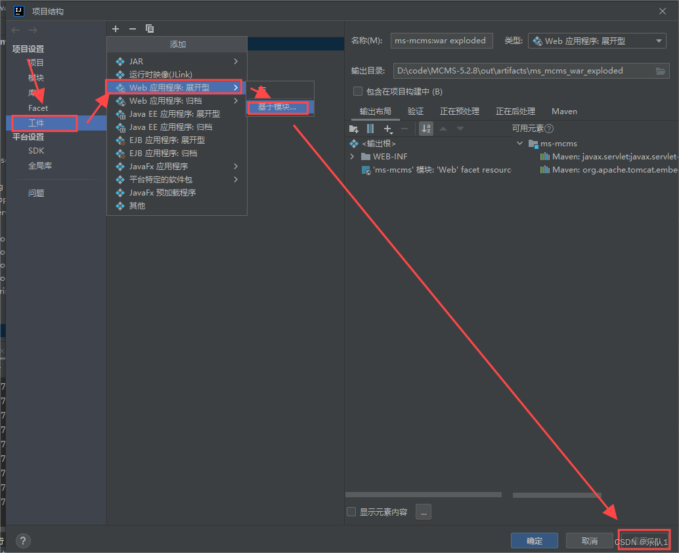The height and width of the screenshot is (553, 679).
Task: Click the copy artifact icon in the toolbar
Action: [149, 28]
